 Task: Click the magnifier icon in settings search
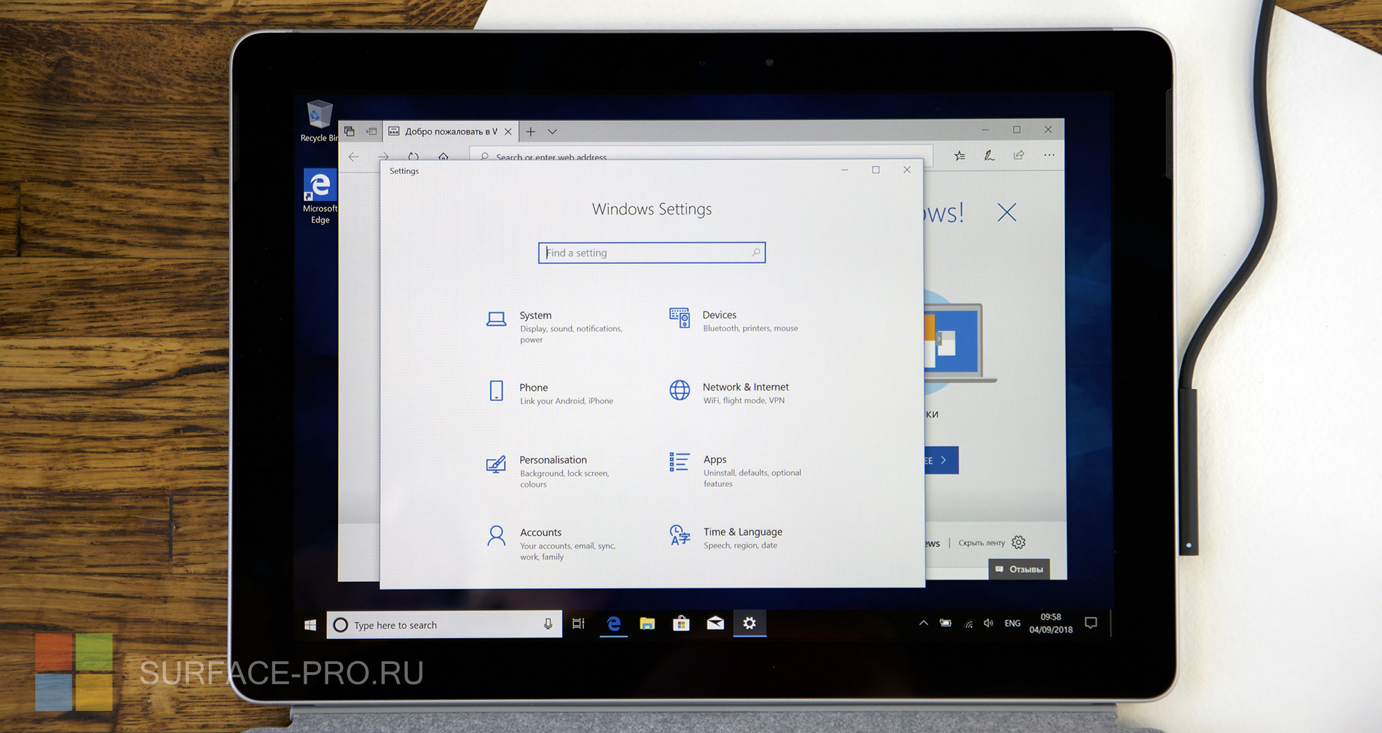(x=756, y=253)
